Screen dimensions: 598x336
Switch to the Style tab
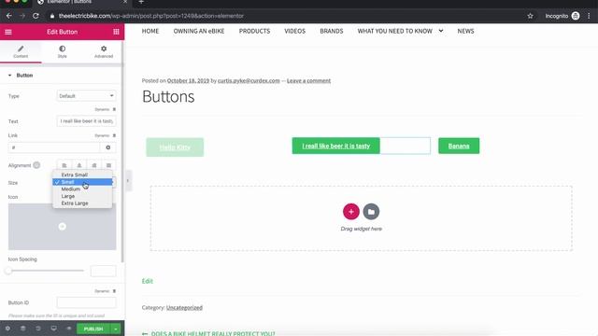63,52
